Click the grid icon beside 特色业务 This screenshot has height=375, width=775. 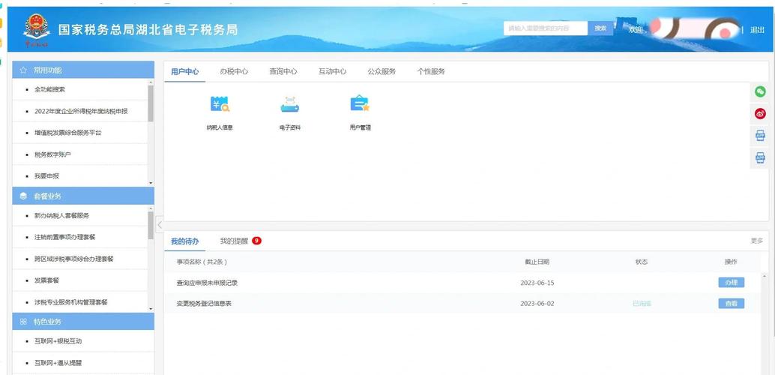(23, 322)
